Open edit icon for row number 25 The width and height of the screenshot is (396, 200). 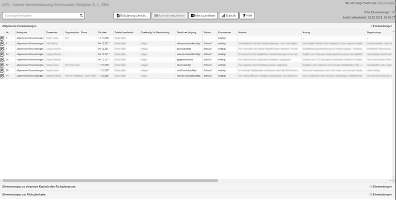[x=2, y=60]
